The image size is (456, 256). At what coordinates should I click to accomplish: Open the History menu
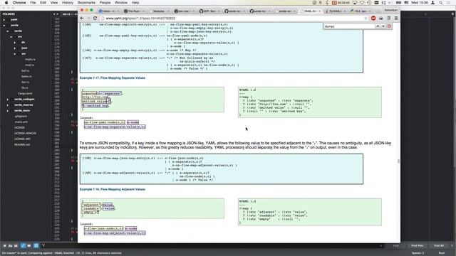click(68, 3)
